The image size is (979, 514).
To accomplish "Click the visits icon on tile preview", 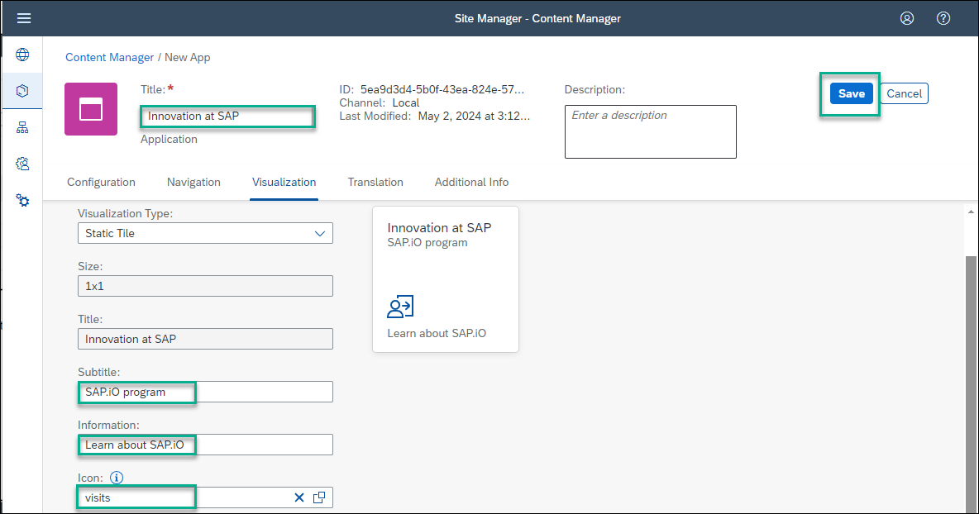I will [x=400, y=307].
